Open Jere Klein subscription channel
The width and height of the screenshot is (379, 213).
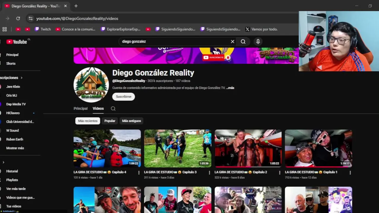13,87
